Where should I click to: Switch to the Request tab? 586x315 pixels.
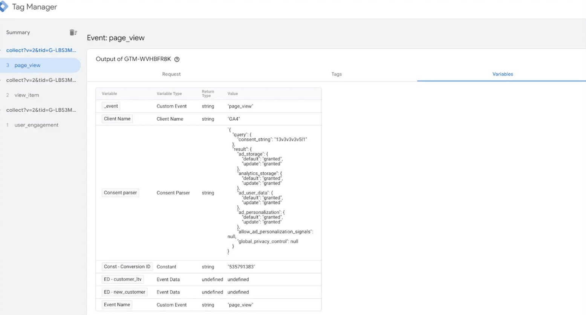171,74
